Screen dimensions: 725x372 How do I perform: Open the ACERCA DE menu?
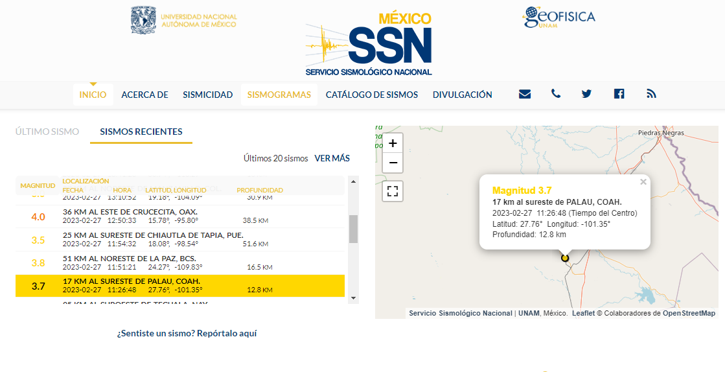point(144,95)
